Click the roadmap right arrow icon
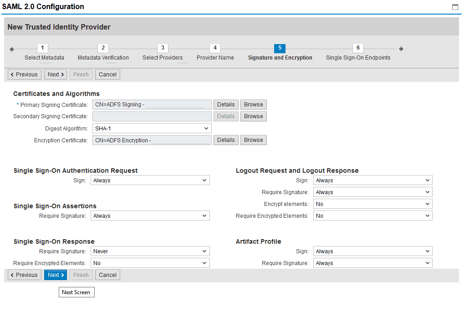Viewport: 464px width, 311px height. pyautogui.click(x=401, y=49)
